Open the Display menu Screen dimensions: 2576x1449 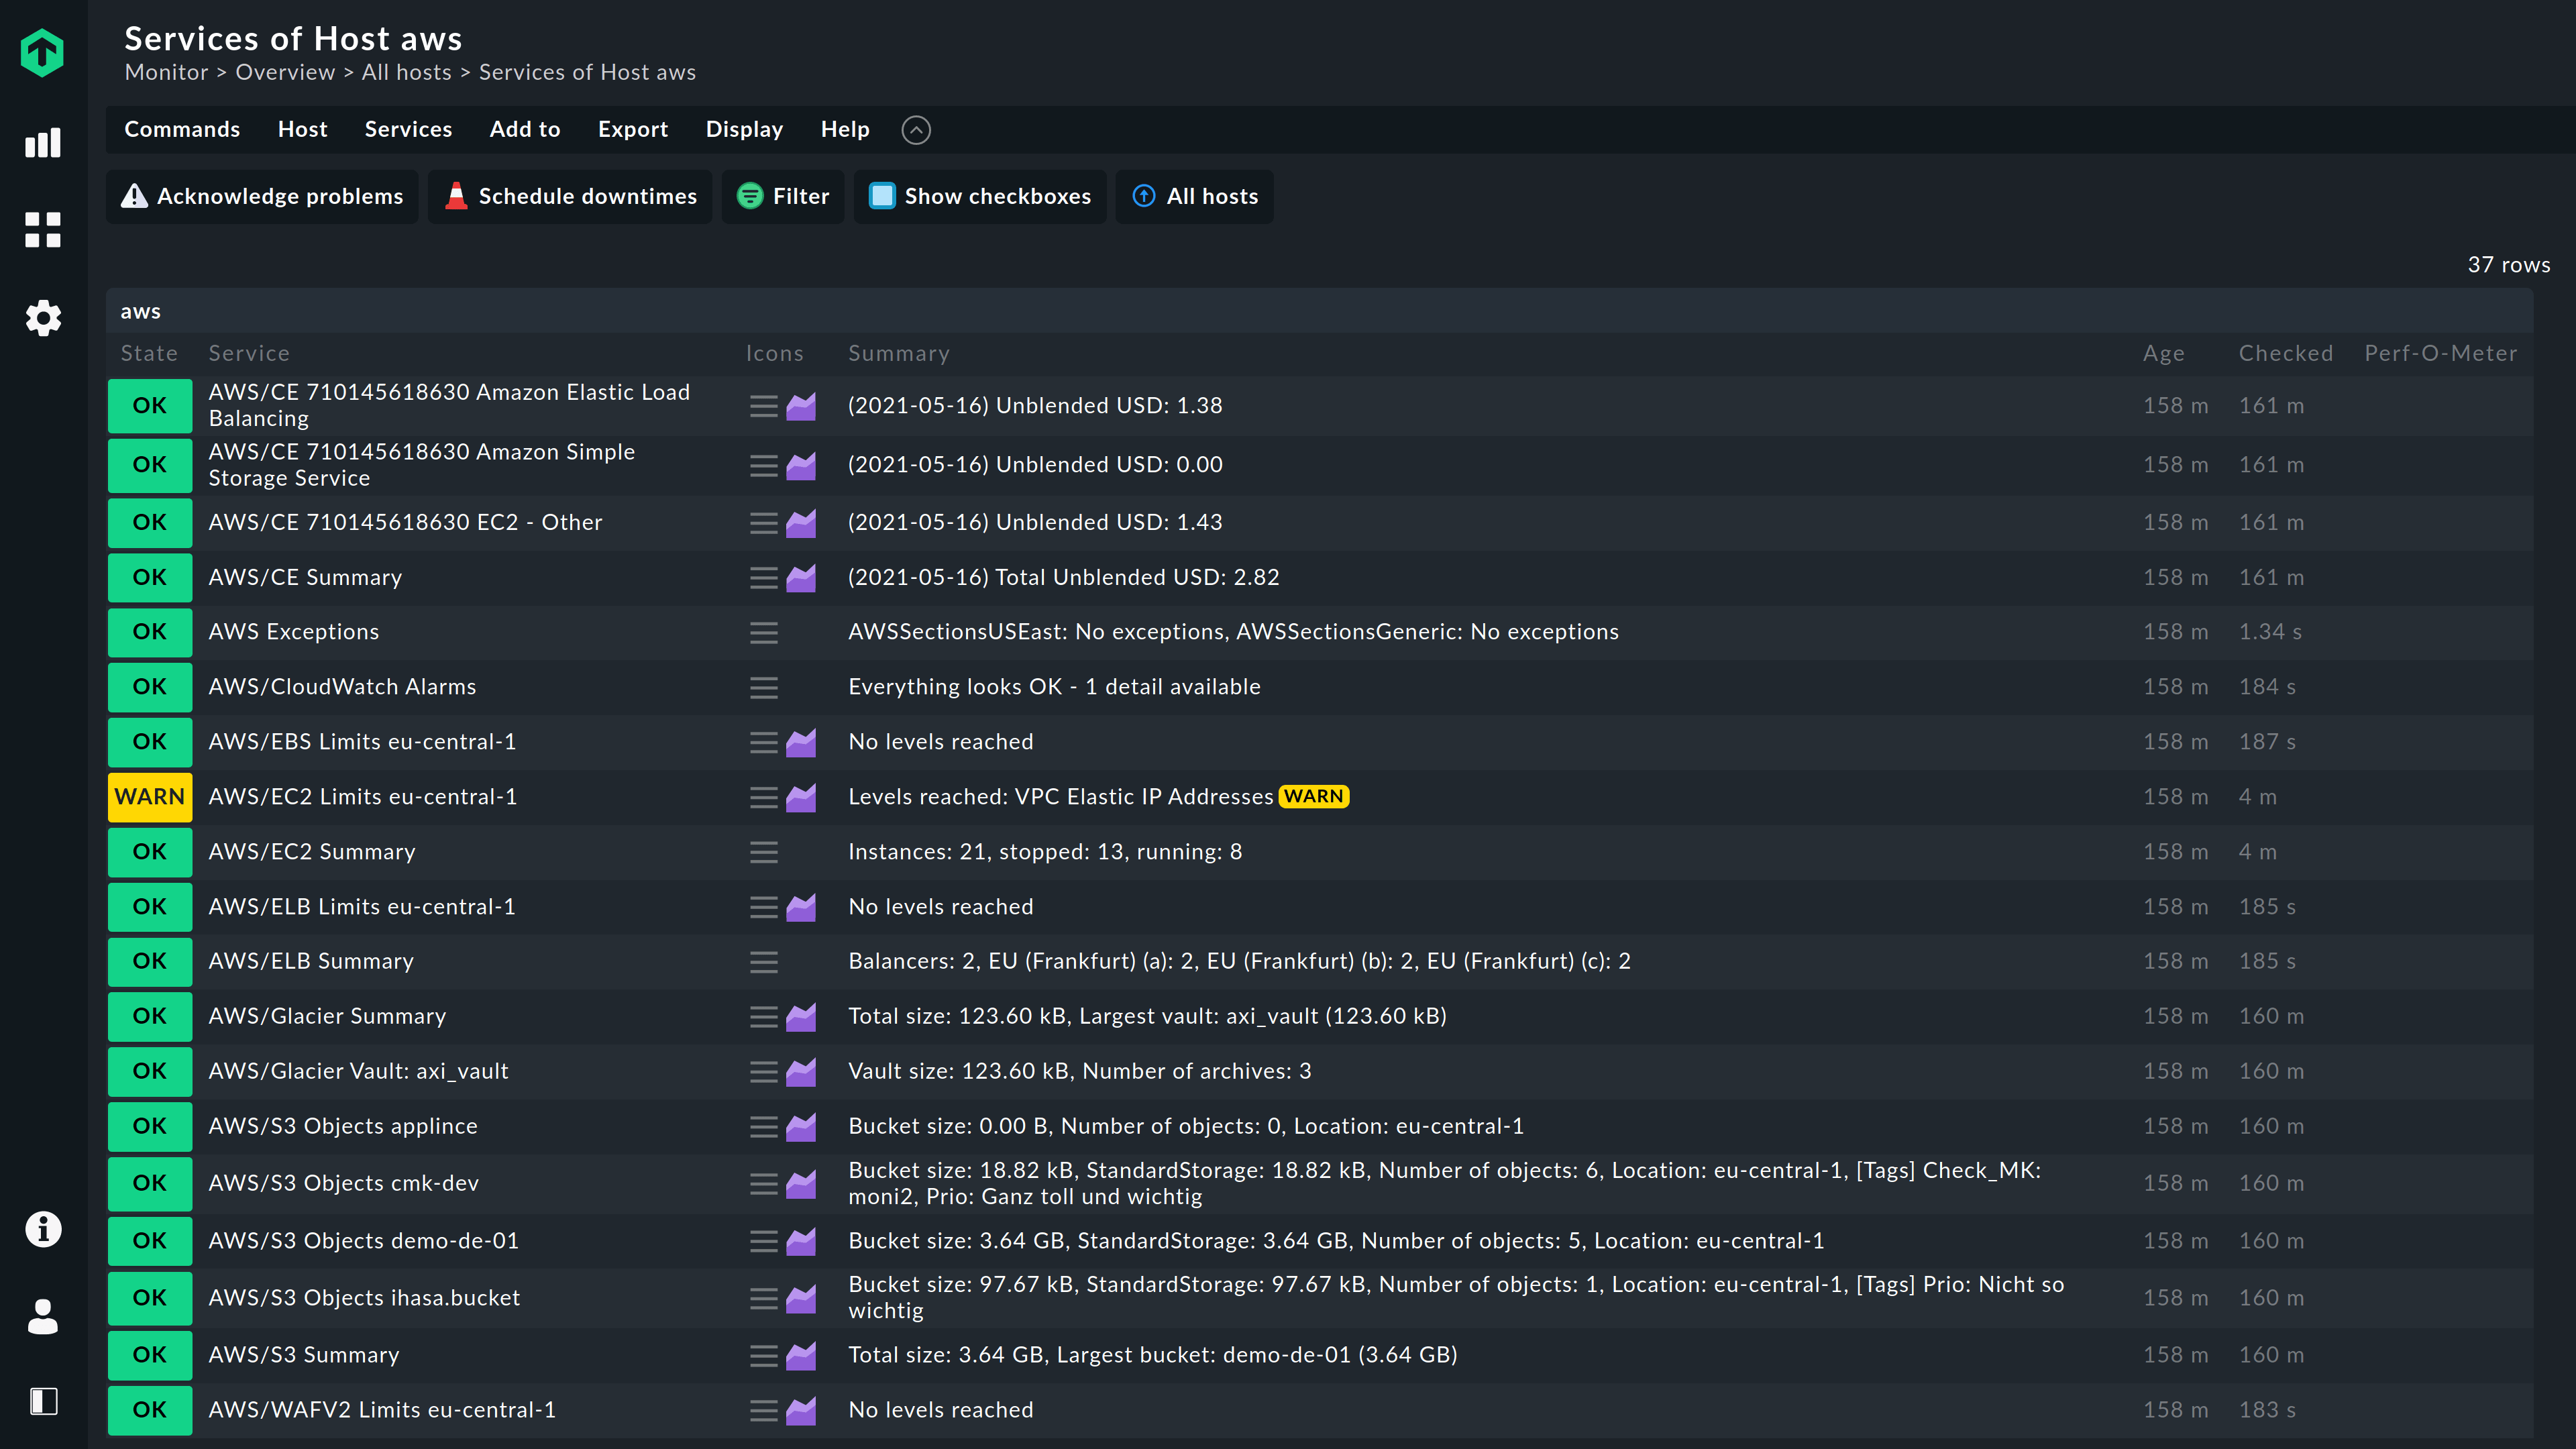click(744, 130)
